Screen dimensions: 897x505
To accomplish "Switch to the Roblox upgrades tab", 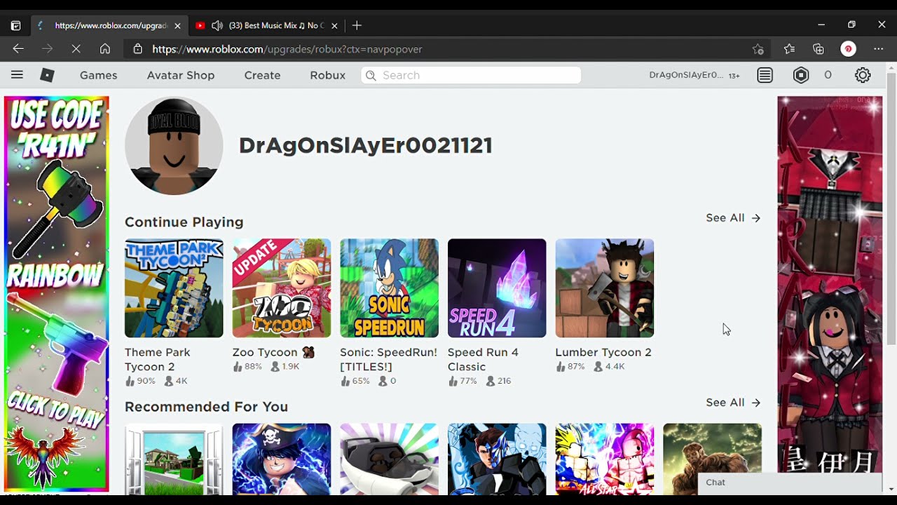I will (x=109, y=25).
